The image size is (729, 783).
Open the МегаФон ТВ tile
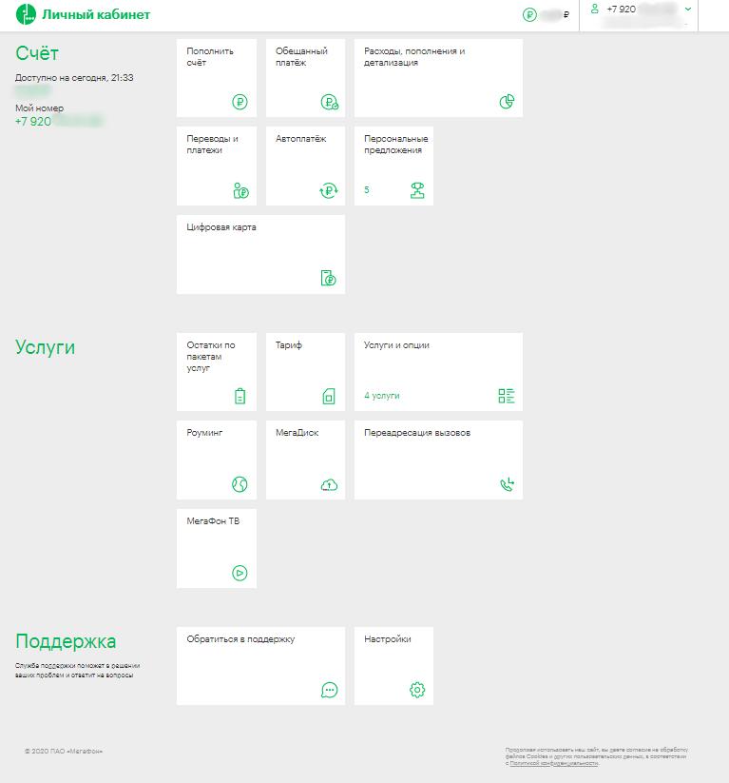[x=217, y=548]
